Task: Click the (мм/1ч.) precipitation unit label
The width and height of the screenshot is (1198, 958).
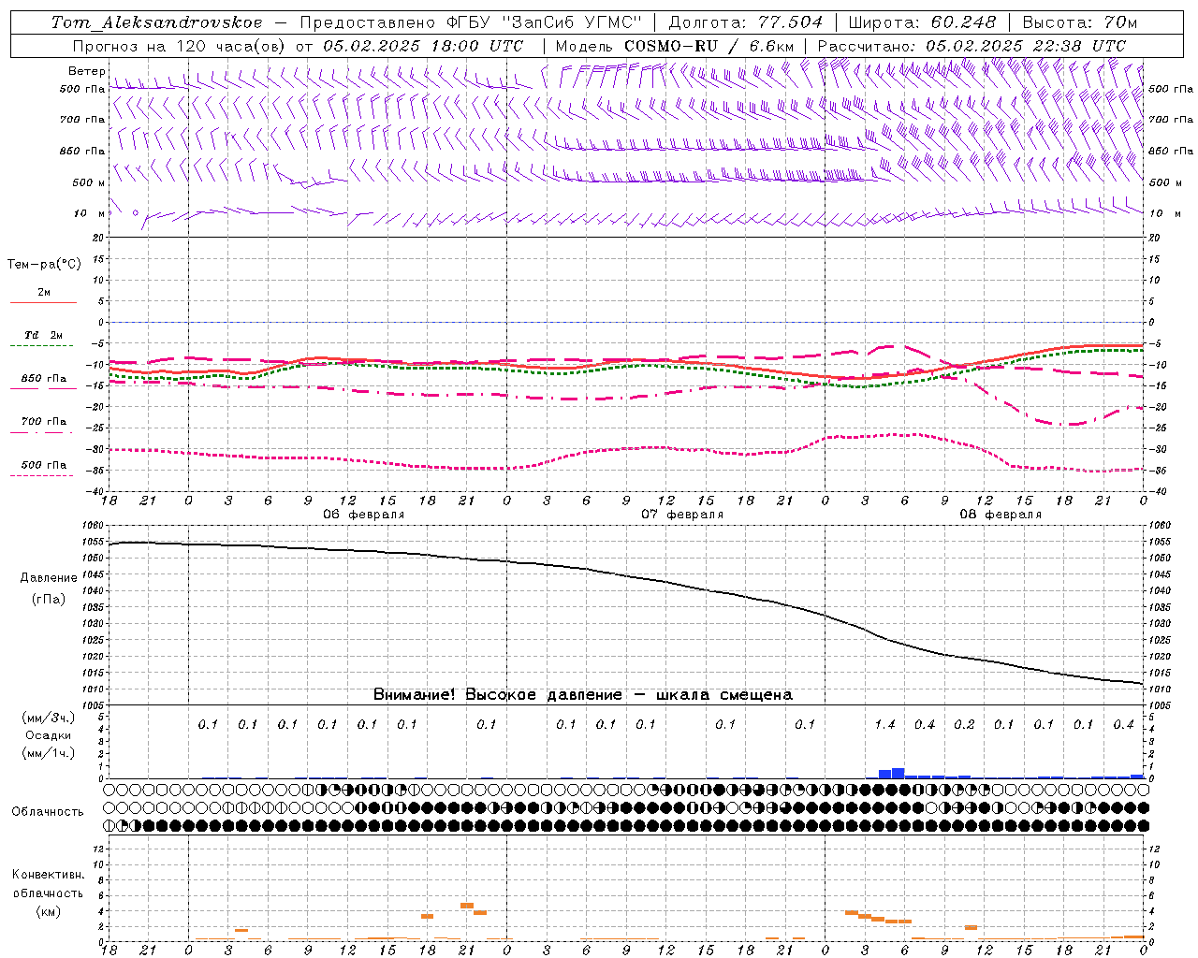Action: click(49, 753)
